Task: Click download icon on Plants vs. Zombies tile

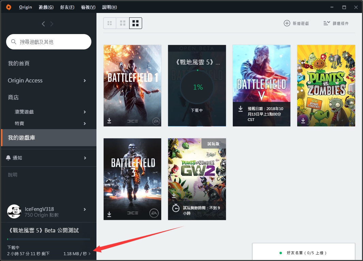Action: click(x=303, y=121)
